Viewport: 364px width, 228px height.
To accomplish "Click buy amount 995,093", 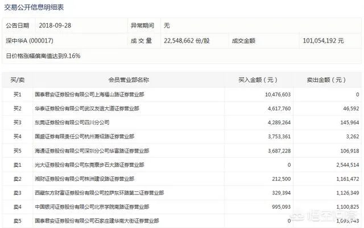I will click(282, 206).
